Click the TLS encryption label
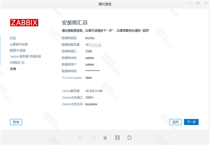The image size is (210, 145). click(72, 78)
